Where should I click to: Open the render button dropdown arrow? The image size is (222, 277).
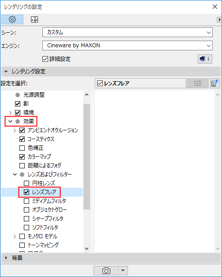click(x=123, y=270)
